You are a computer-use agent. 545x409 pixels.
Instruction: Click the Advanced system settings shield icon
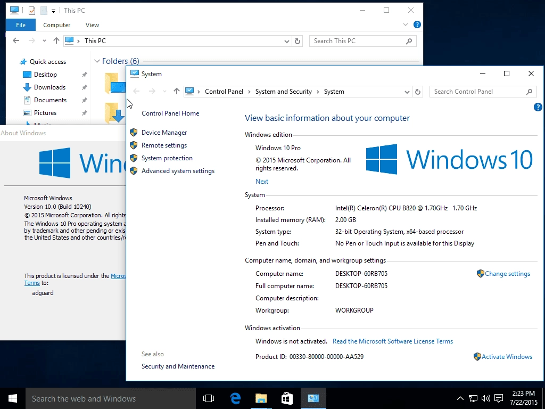[x=134, y=171]
